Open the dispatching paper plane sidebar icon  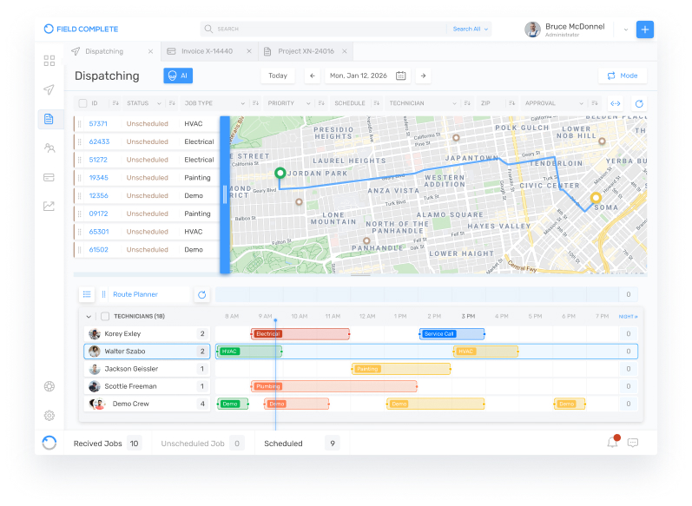click(x=49, y=89)
